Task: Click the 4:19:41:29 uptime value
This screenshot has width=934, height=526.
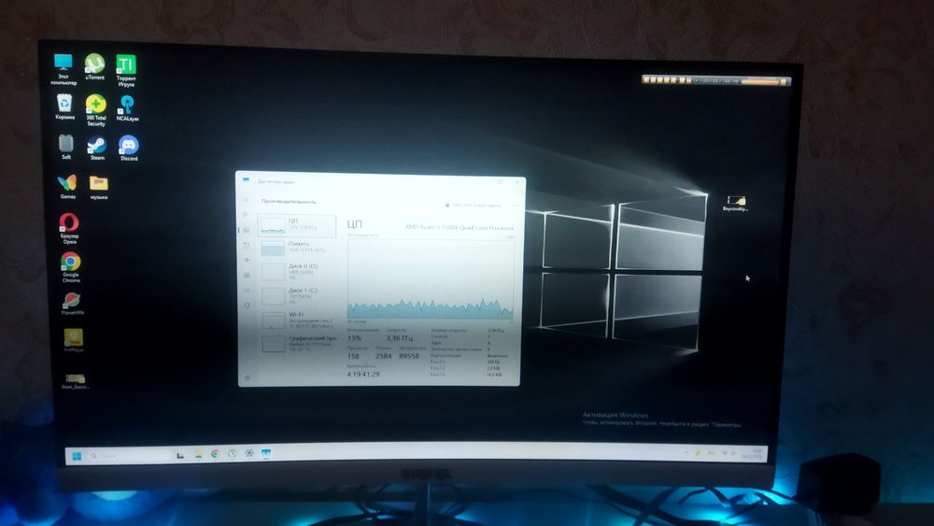Action: click(363, 374)
